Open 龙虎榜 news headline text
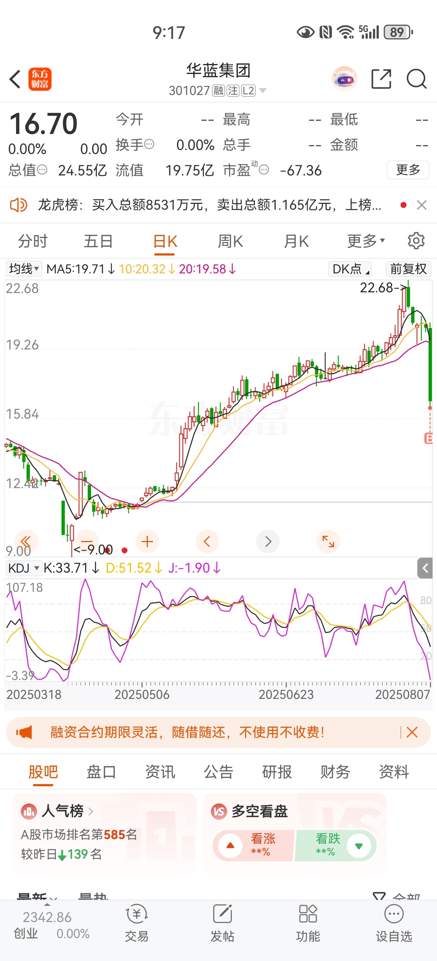 210,205
